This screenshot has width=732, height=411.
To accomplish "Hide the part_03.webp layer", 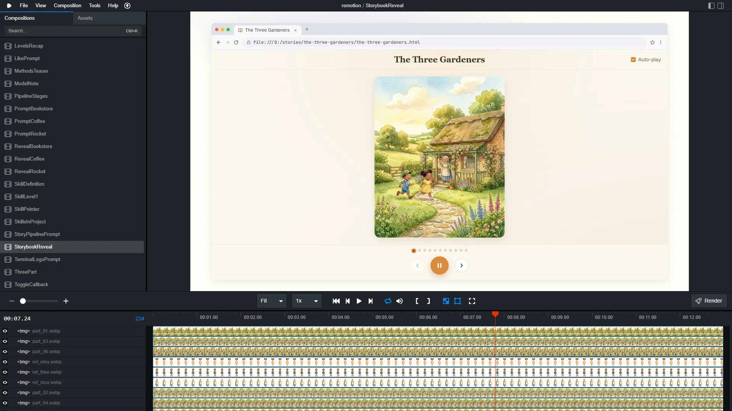I will coord(5,341).
